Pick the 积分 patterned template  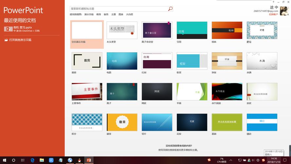pyautogui.click(x=87, y=122)
